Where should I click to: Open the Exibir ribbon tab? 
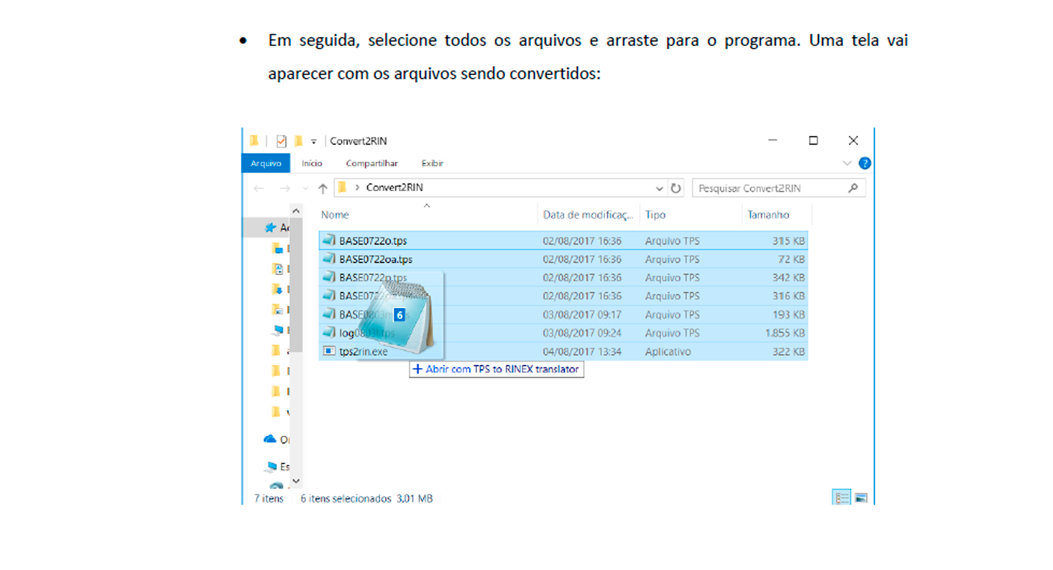click(432, 163)
